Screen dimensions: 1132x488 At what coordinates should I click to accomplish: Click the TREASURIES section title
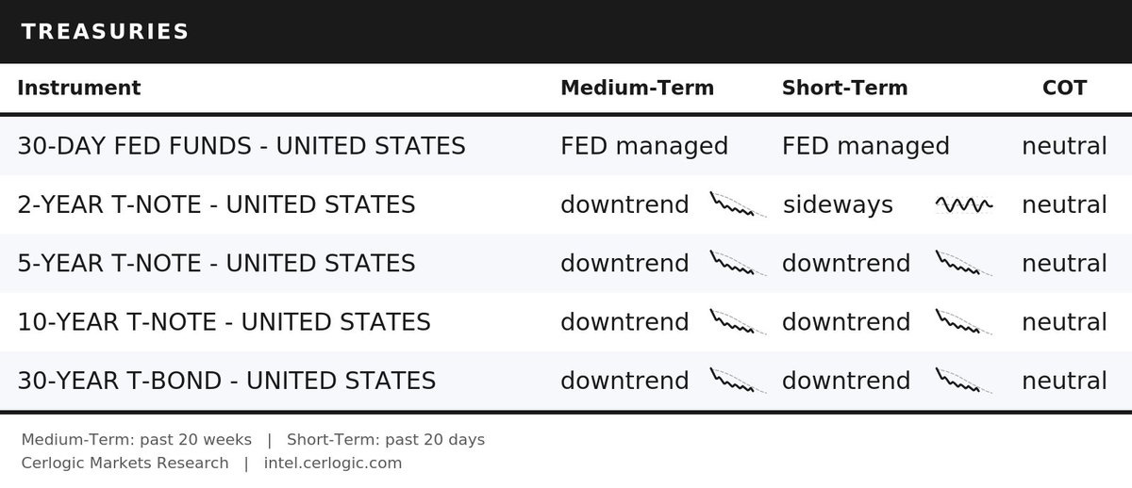pos(105,32)
